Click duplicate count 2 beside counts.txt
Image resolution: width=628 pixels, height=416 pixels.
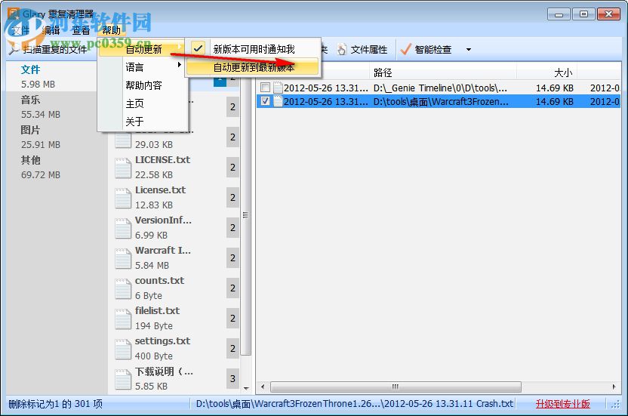[232, 288]
